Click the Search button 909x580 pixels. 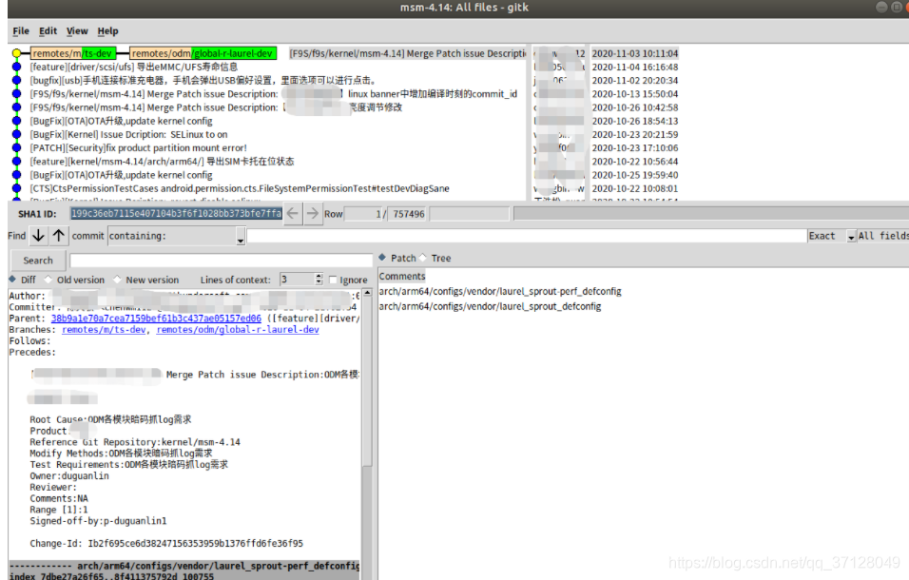coord(38,261)
